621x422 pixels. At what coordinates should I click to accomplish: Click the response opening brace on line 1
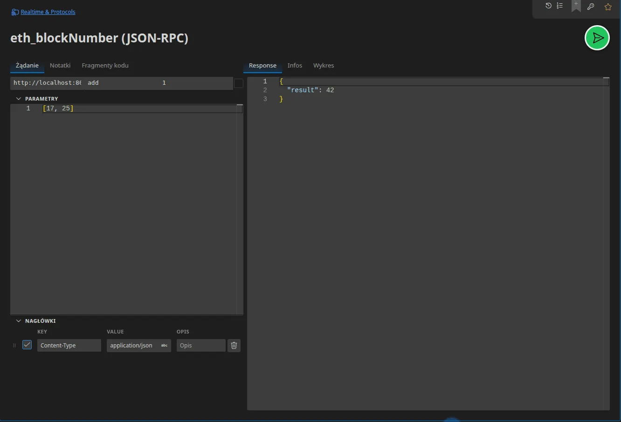tap(281, 82)
